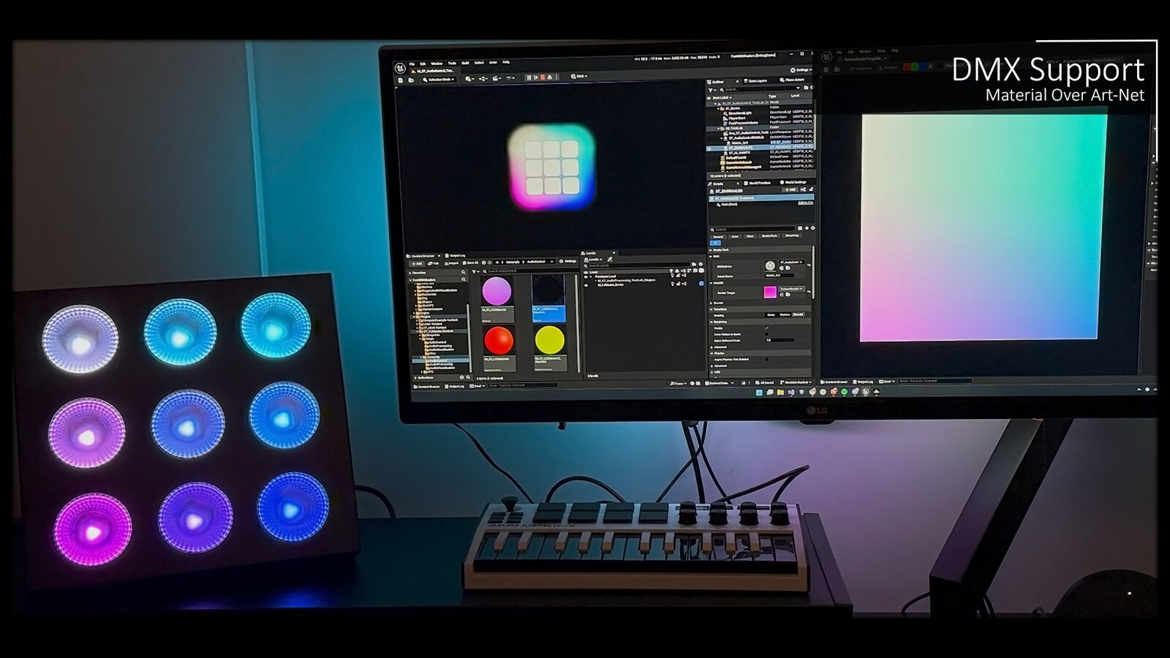Open the Edit menu in the main editor
Screen dimensions: 1170x658
423,64
